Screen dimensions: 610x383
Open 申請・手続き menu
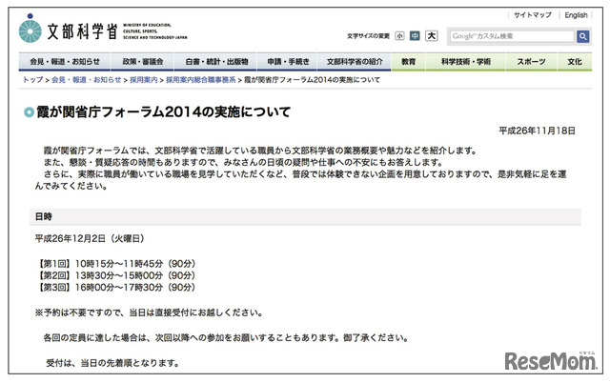(288, 62)
